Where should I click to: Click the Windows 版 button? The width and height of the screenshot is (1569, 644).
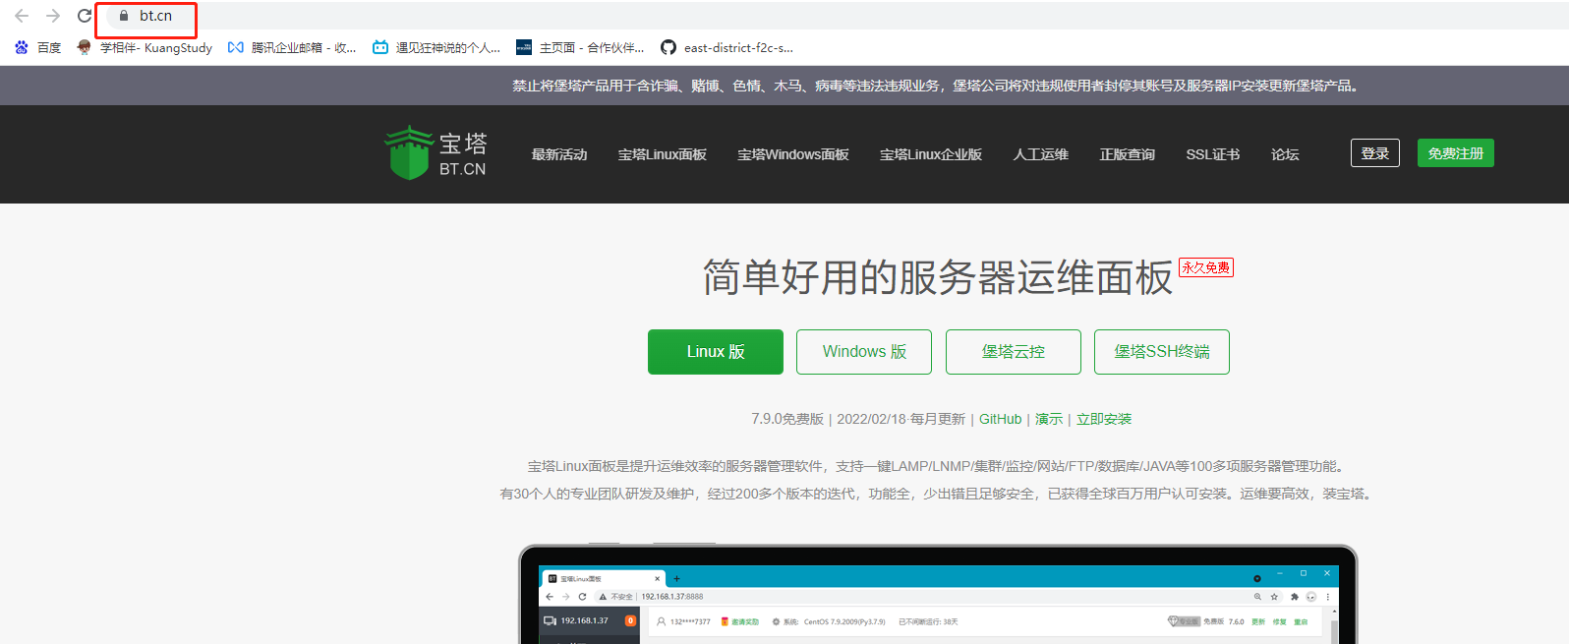point(864,352)
